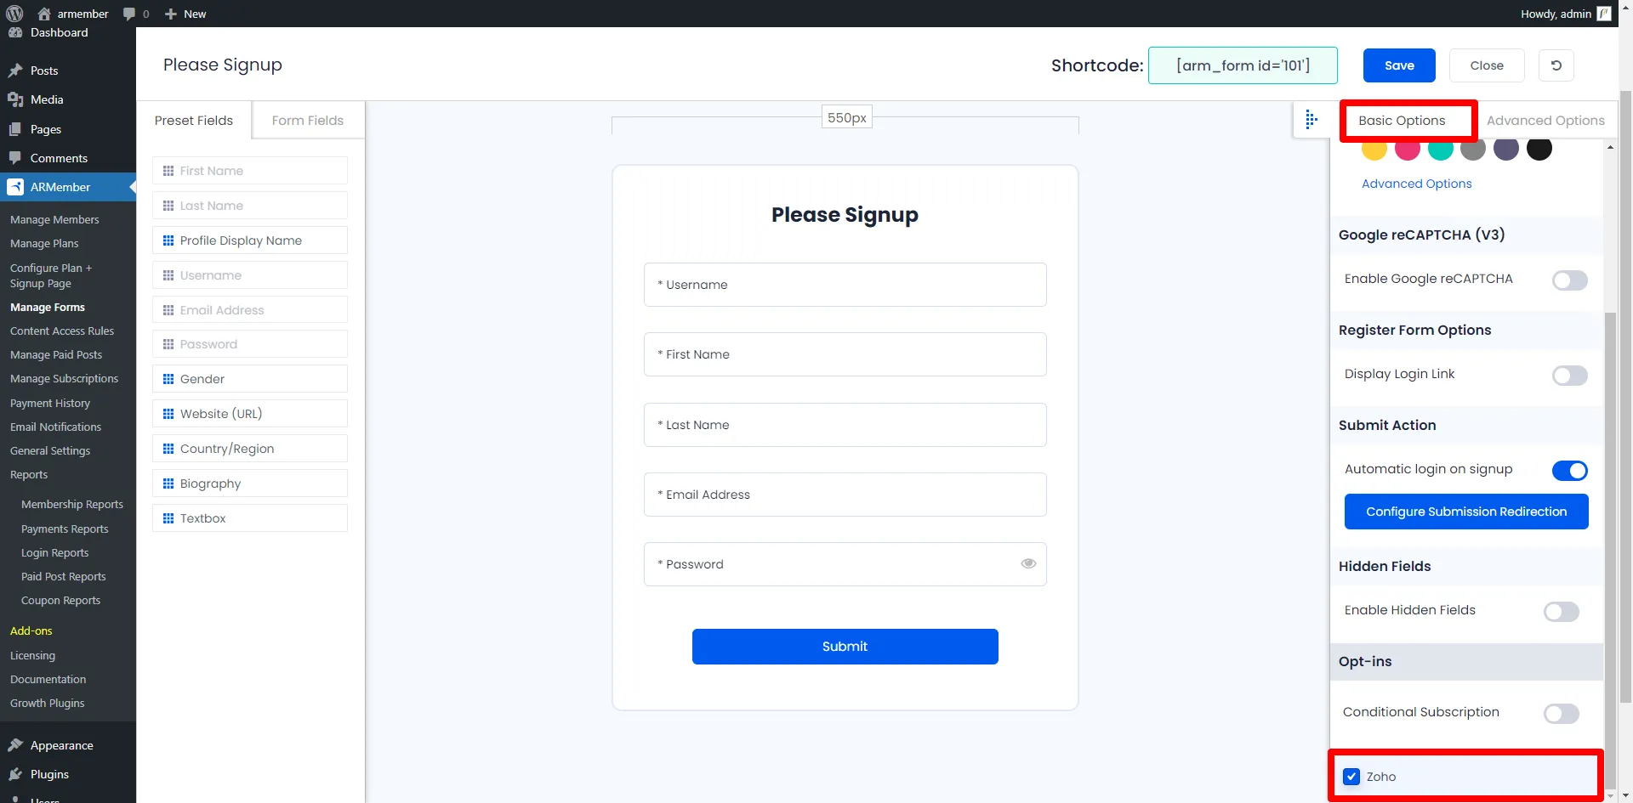
Task: Click Configure Submission Redirection
Action: (1465, 512)
